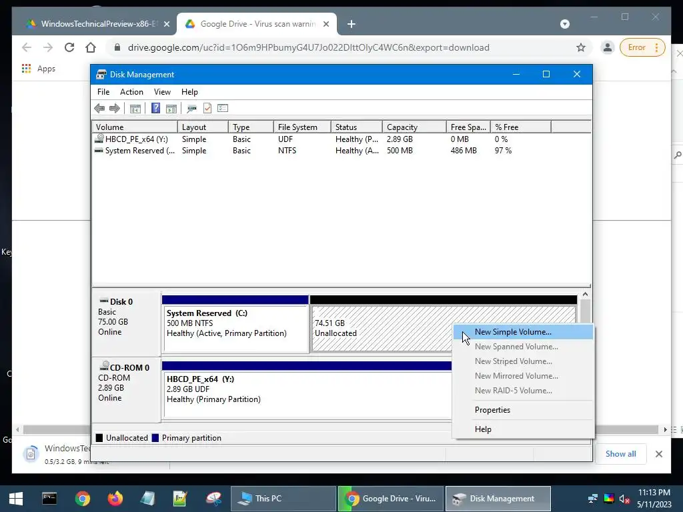Go to Chrome home page
The height and width of the screenshot is (512, 683).
pos(91,47)
